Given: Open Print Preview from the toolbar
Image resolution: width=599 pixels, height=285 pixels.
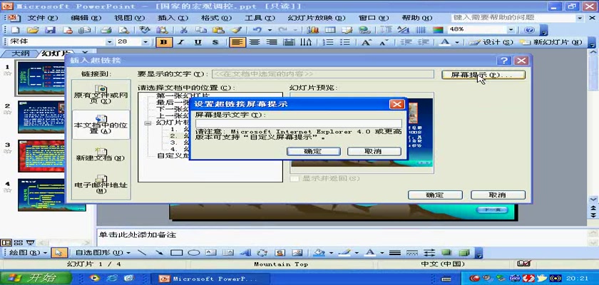Looking at the screenshot, I should pyautogui.click(x=123, y=30).
